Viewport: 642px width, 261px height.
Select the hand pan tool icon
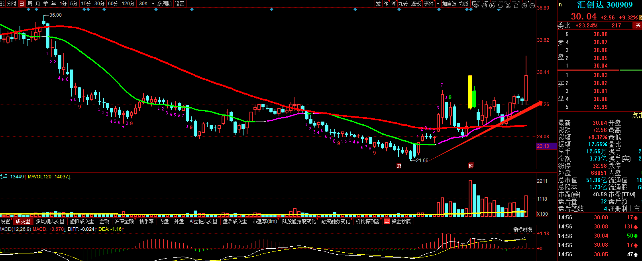484,5
